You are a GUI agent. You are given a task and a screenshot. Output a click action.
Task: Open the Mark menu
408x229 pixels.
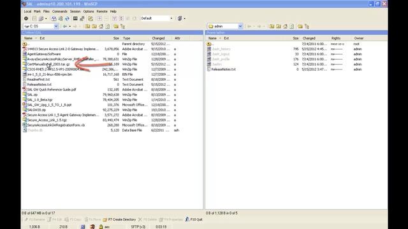37,11
